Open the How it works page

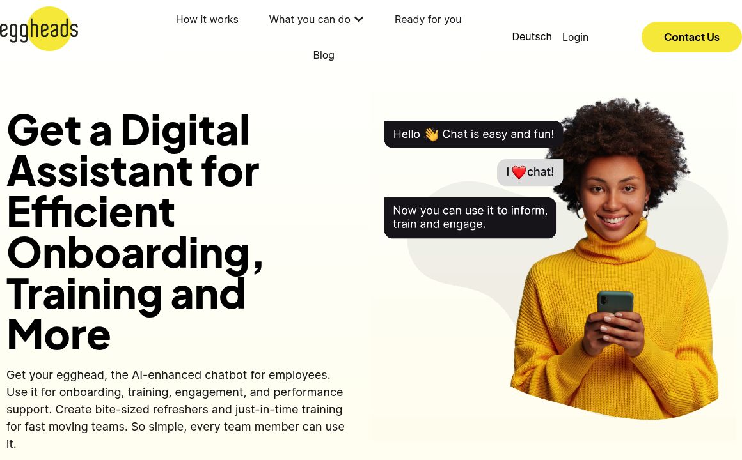(207, 19)
